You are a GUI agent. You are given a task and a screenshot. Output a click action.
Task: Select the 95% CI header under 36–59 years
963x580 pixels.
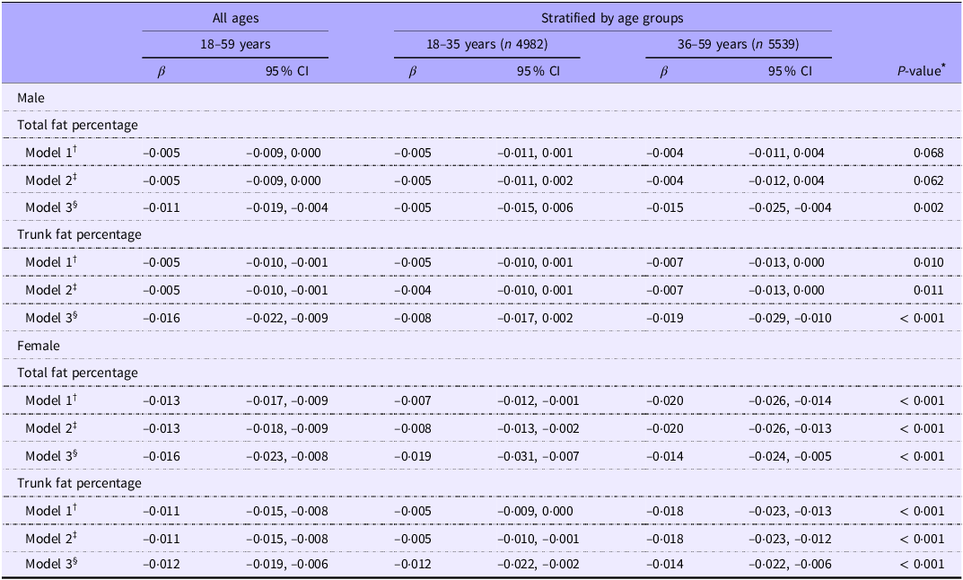click(x=790, y=71)
